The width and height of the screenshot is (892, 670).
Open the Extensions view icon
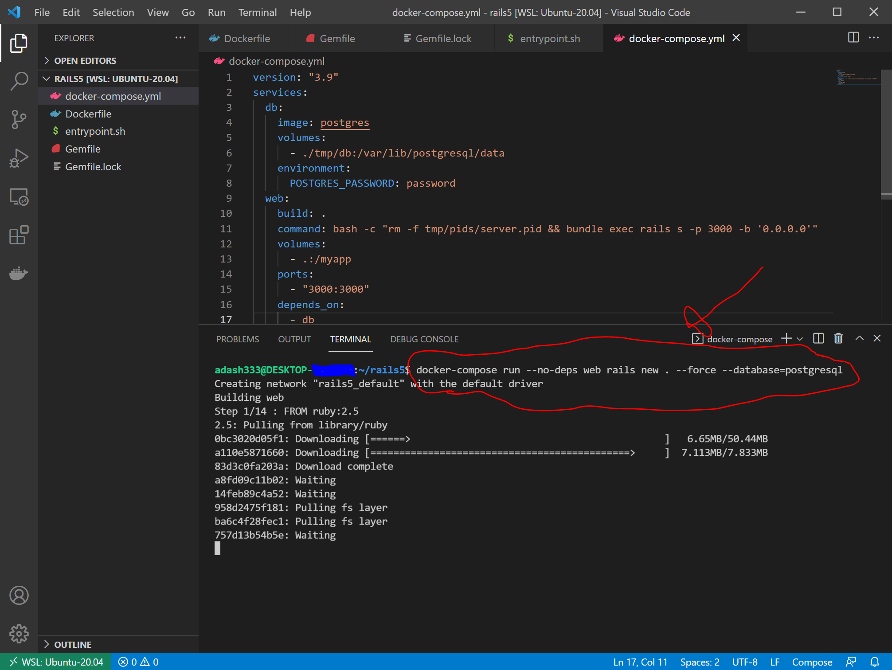coord(19,235)
